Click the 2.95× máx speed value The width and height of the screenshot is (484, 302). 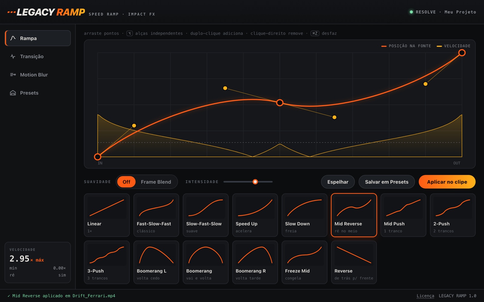(x=27, y=259)
